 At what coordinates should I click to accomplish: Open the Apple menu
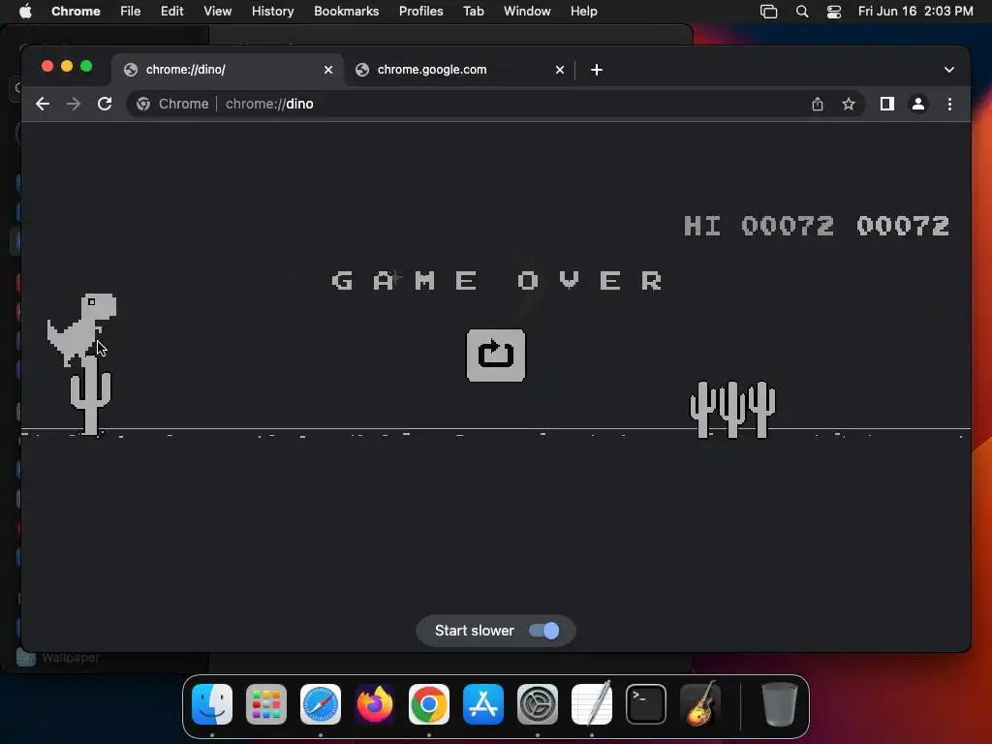tap(25, 11)
